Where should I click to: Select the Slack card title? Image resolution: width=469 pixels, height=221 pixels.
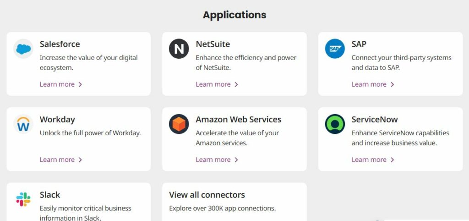pos(50,195)
